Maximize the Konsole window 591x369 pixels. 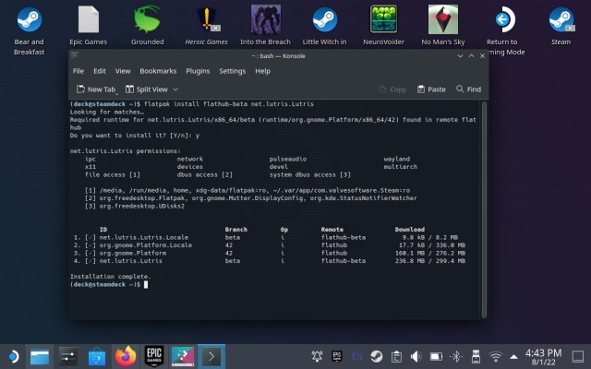[x=471, y=55]
